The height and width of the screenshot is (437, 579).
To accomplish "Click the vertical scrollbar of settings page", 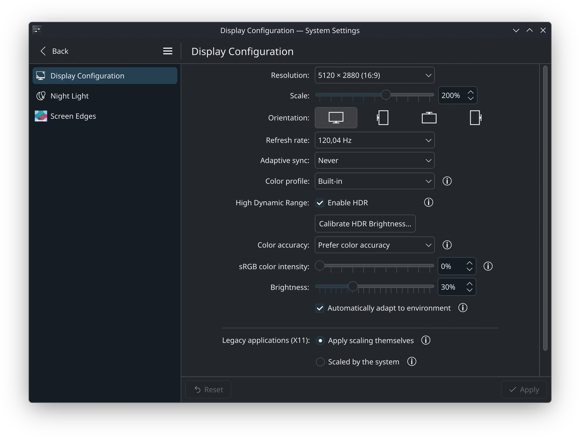I will pos(545,208).
